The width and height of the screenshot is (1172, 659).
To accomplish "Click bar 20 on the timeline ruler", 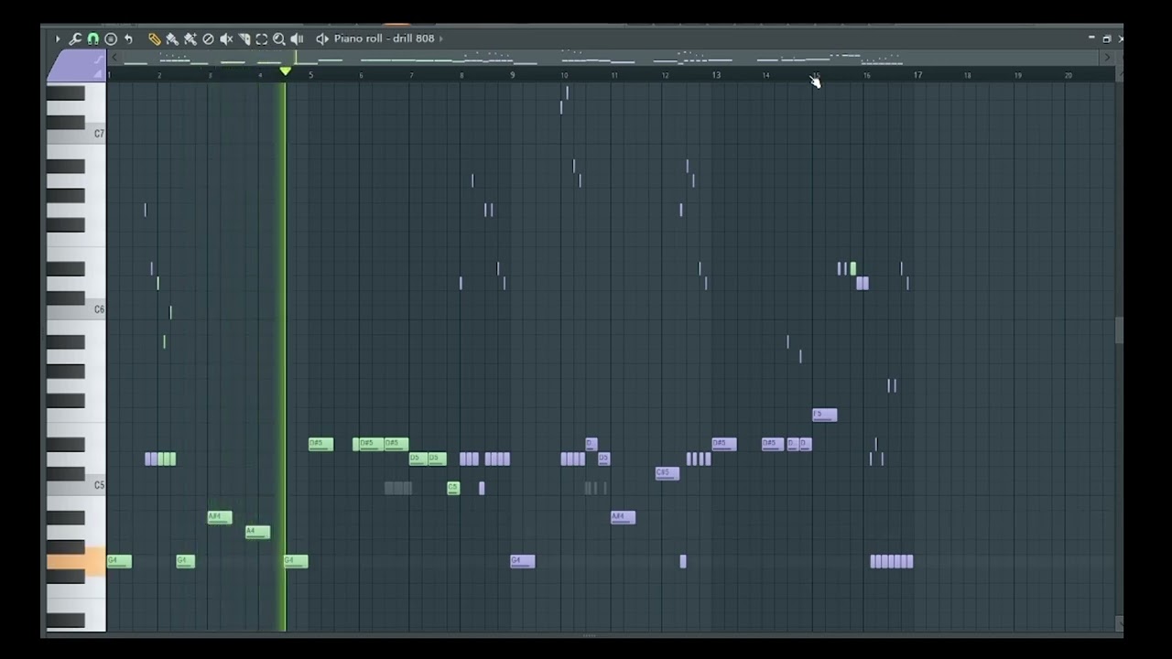I will click(1069, 75).
